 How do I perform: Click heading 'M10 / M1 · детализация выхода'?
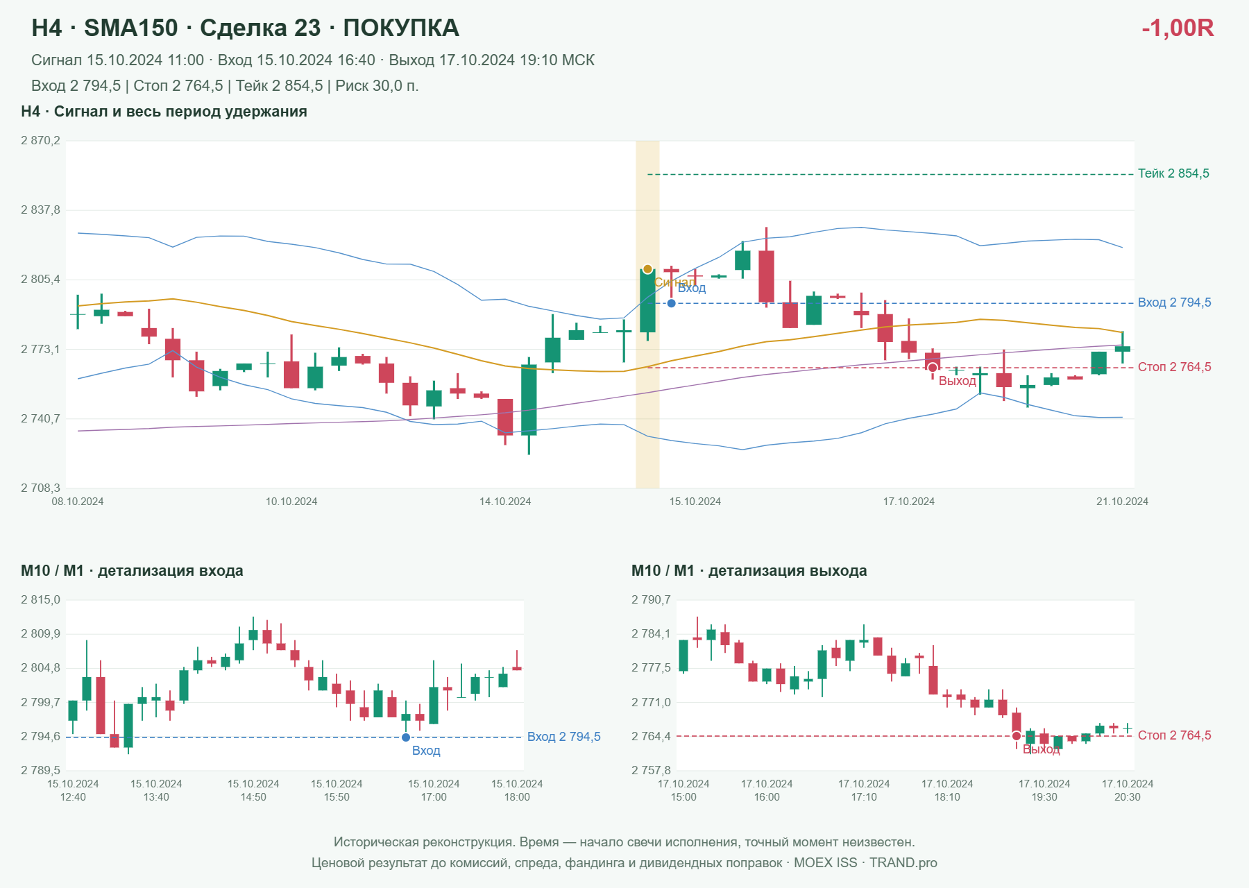click(749, 571)
